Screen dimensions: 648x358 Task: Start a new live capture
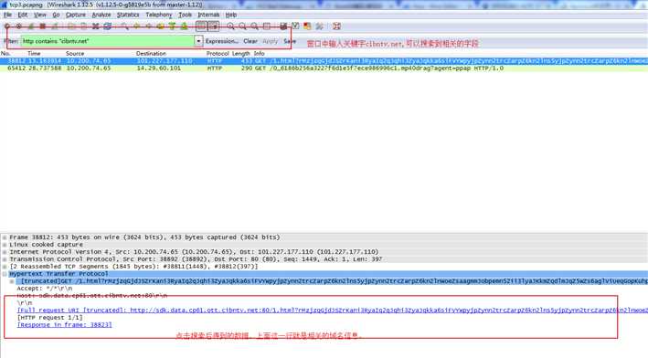click(30, 26)
